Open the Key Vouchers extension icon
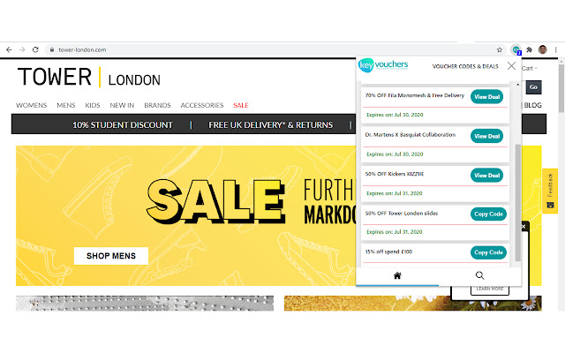The image size is (565, 353). coord(516,49)
